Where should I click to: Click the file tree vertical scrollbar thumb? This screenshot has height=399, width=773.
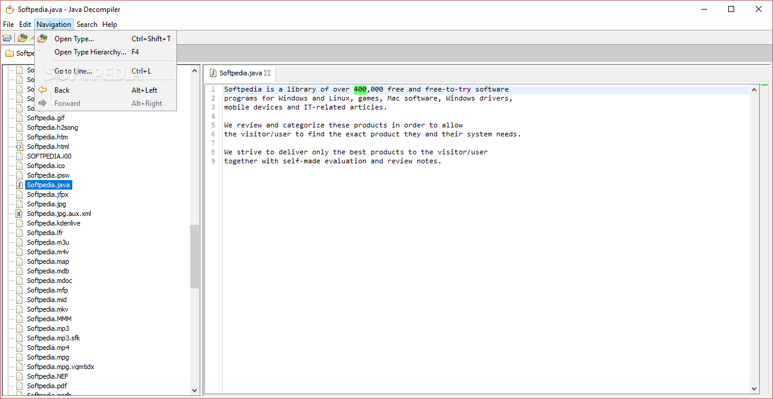coord(195,257)
